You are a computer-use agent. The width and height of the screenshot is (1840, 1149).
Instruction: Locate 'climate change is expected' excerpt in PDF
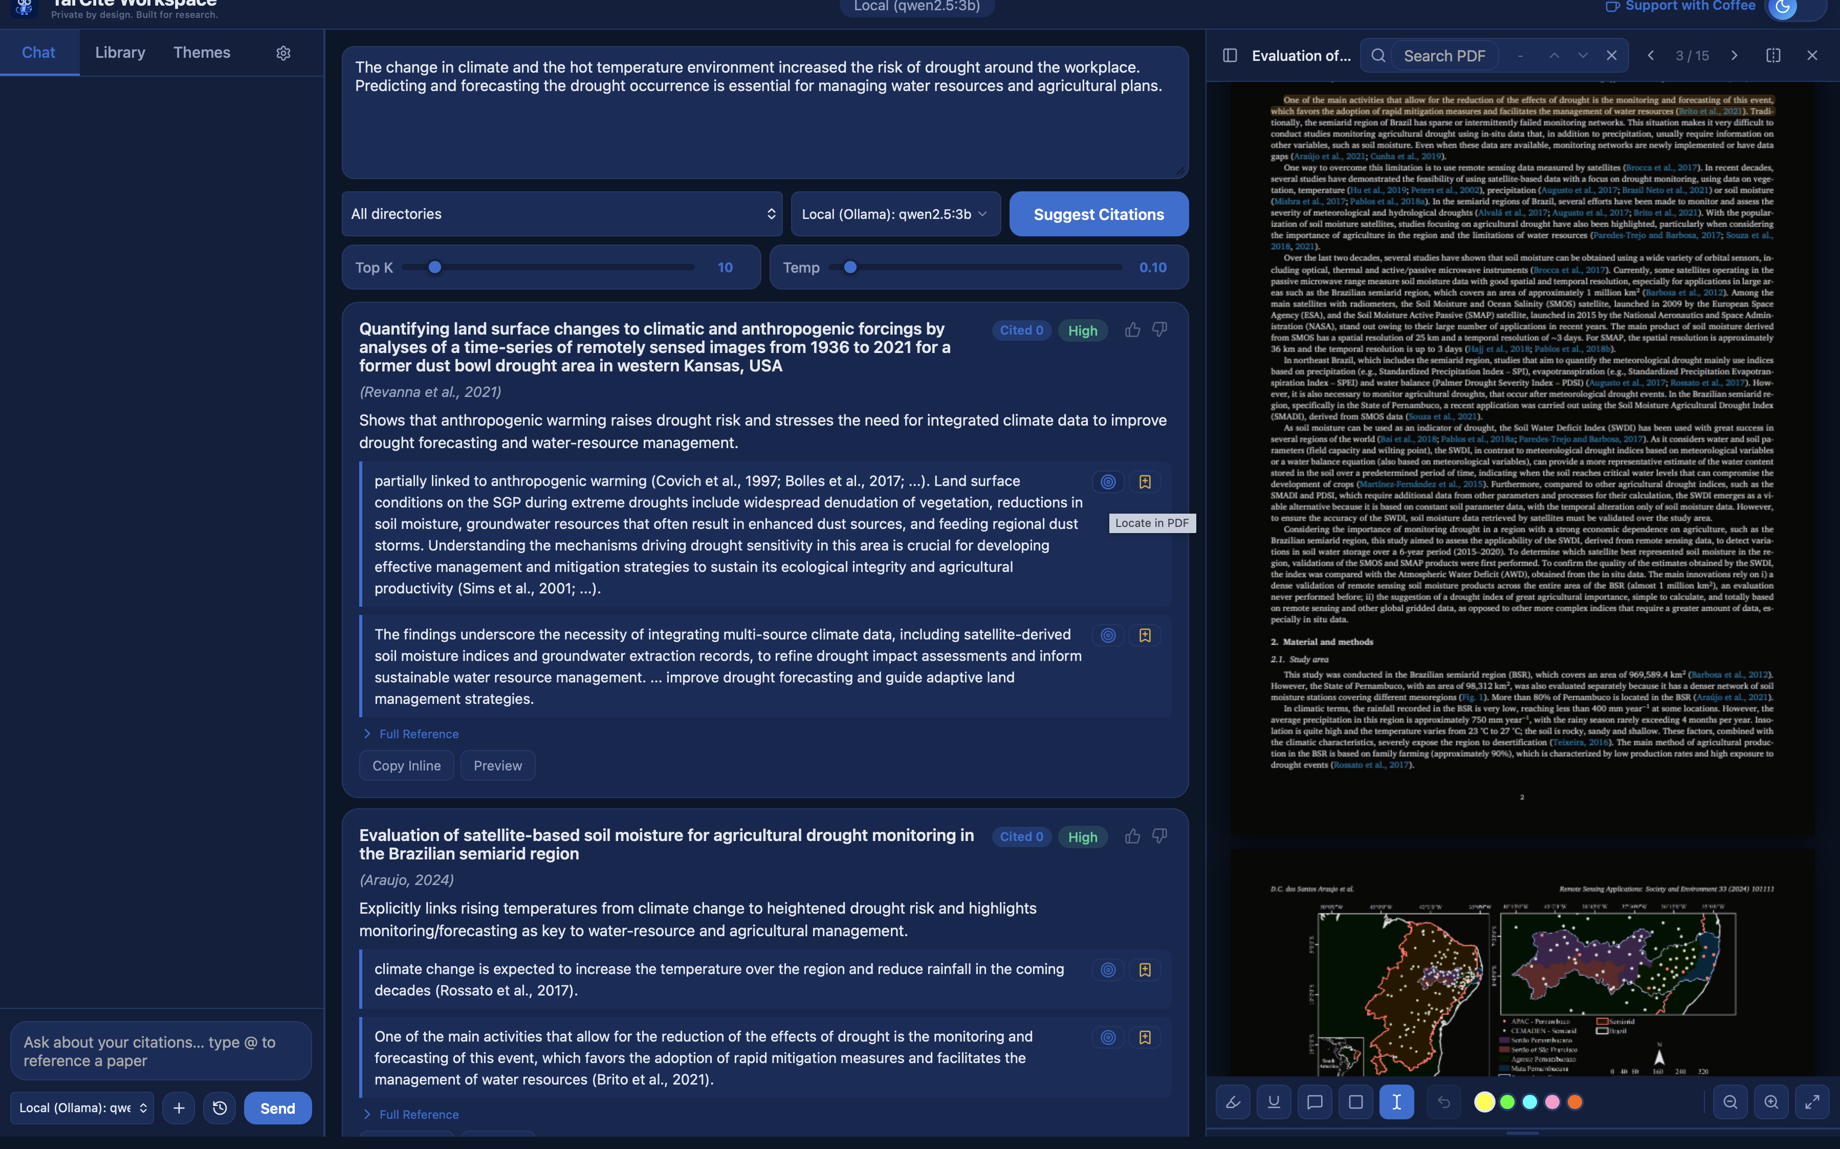point(1108,969)
